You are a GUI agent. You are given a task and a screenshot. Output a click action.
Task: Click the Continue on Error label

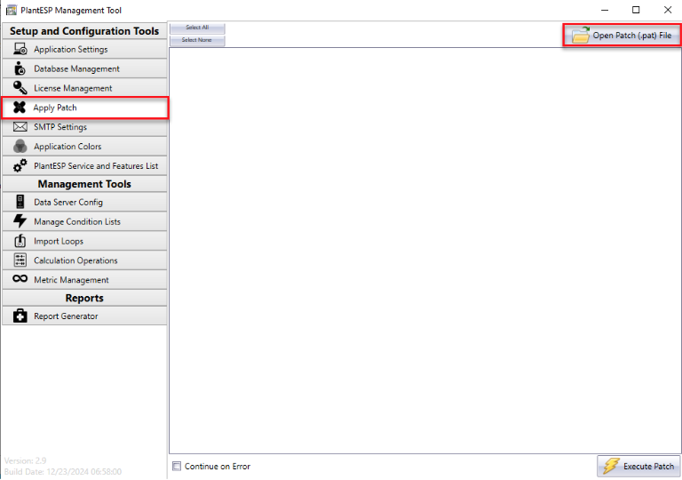pyautogui.click(x=218, y=467)
